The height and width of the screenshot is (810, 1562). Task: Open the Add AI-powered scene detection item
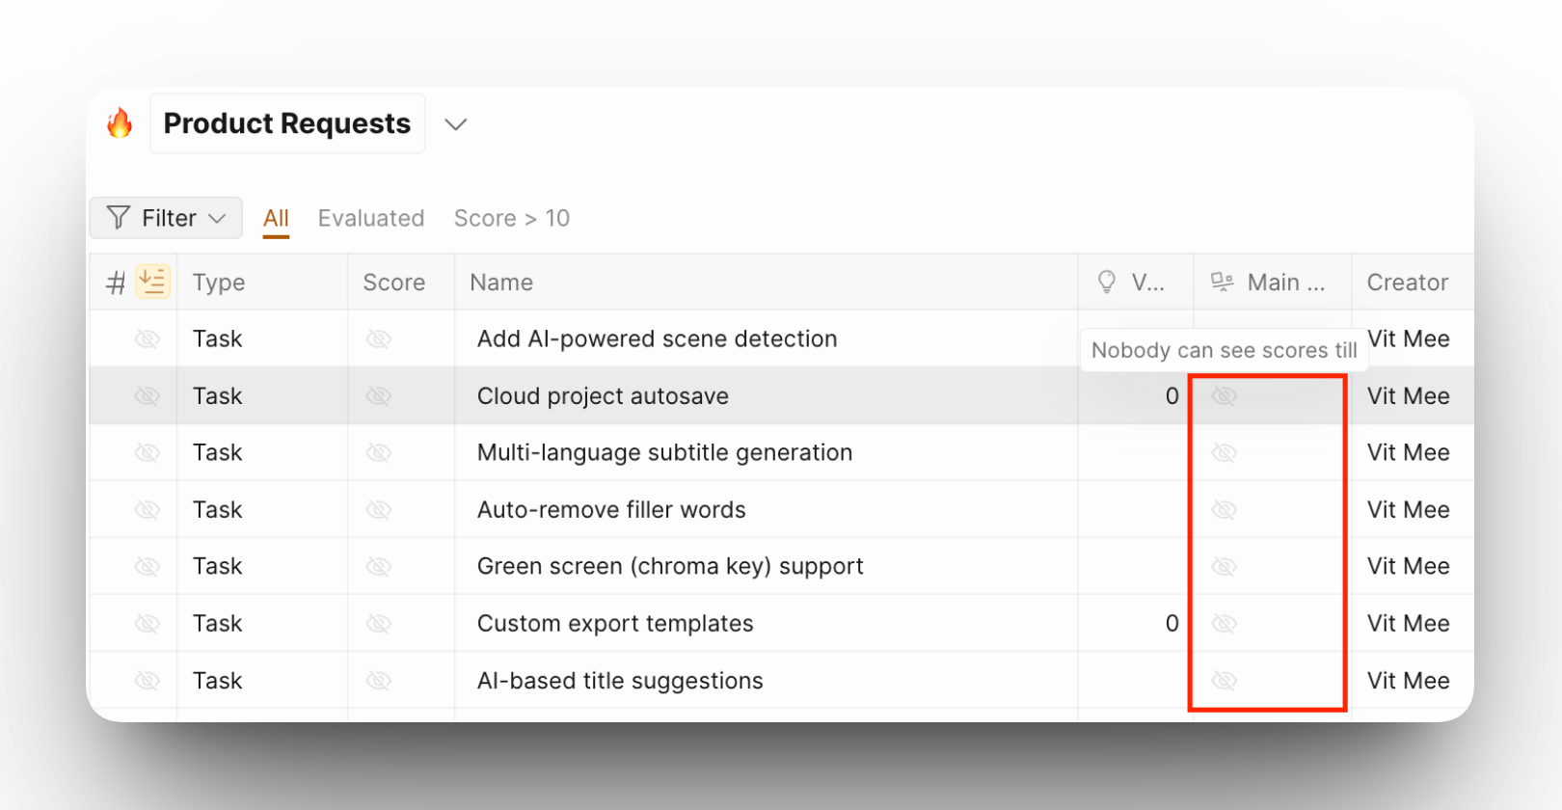[x=657, y=339]
